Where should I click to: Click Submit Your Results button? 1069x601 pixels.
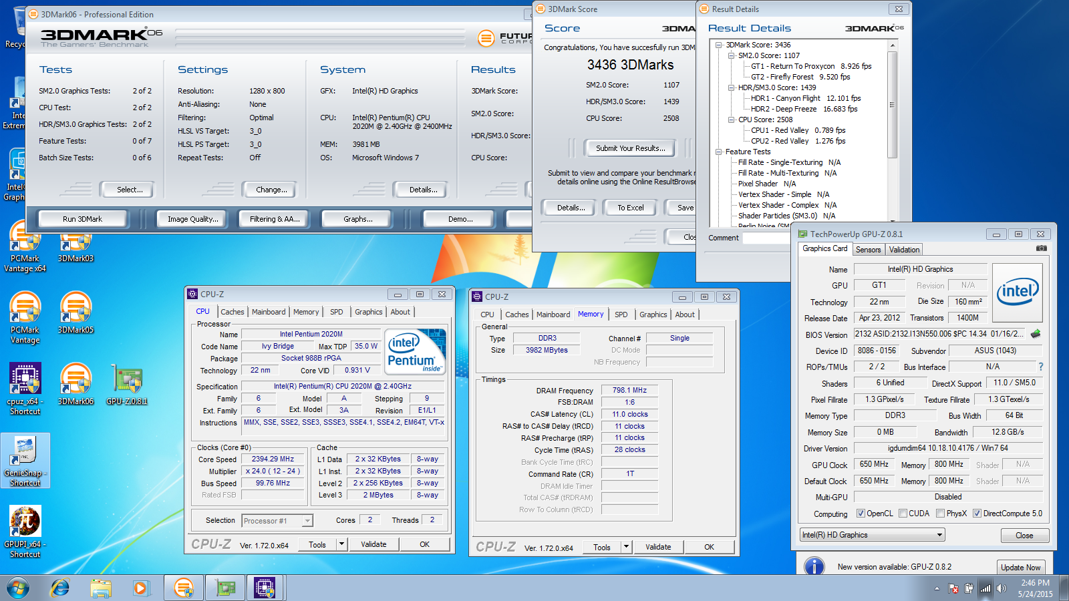pyautogui.click(x=631, y=148)
